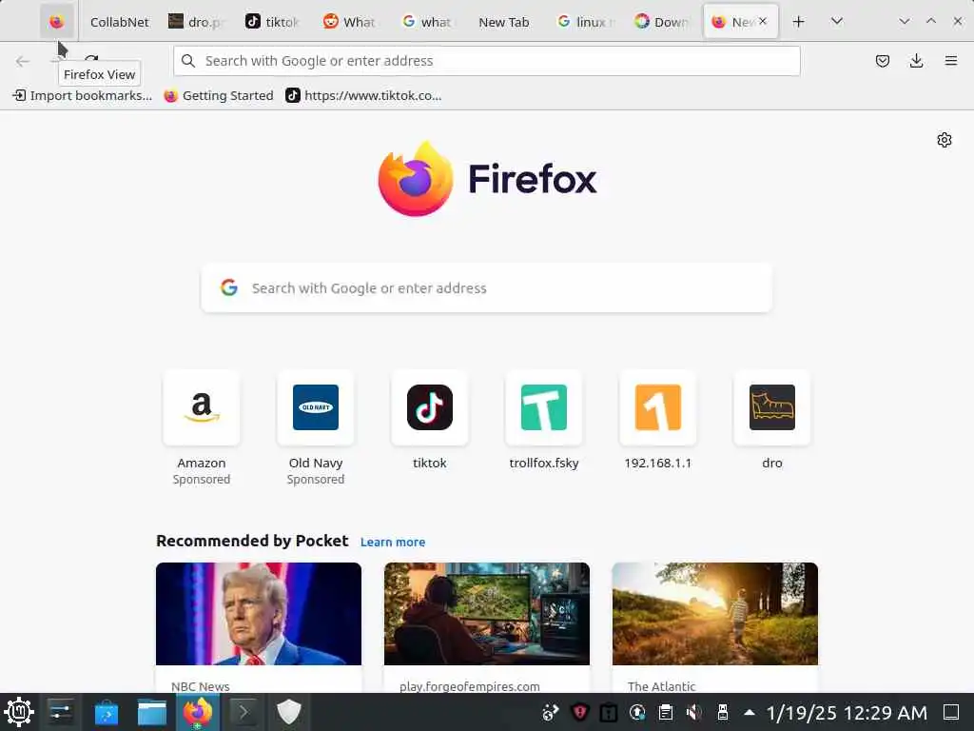This screenshot has height=731, width=974.
Task: Open the update manager tray icon
Action: pyautogui.click(x=636, y=712)
